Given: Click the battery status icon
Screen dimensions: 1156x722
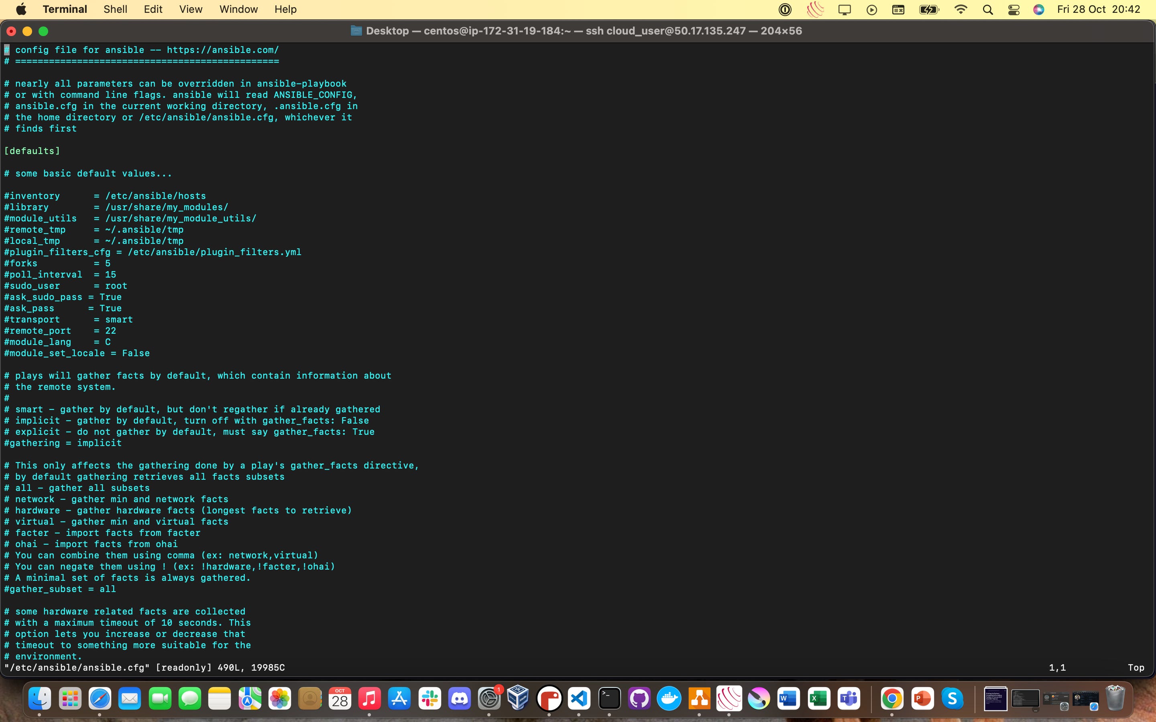Looking at the screenshot, I should click(x=929, y=10).
